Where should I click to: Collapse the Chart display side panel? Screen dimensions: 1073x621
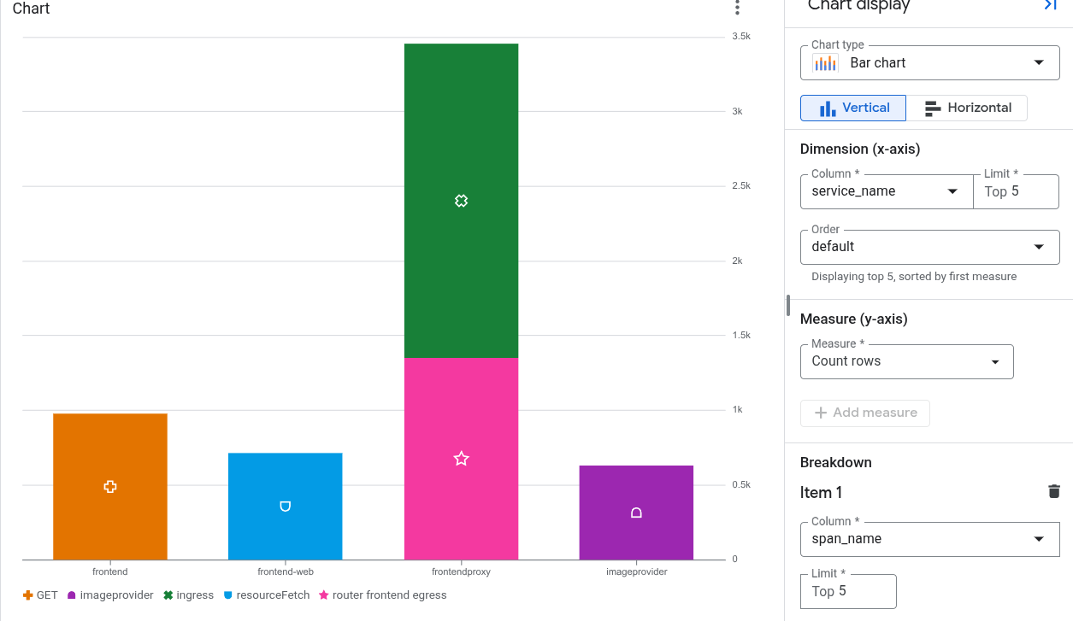coord(1049,5)
